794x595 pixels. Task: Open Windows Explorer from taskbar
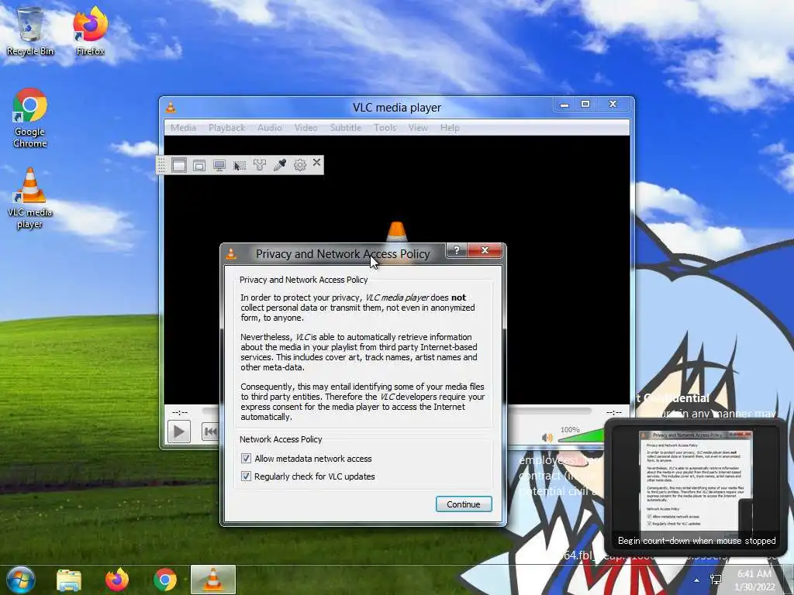coord(69,580)
